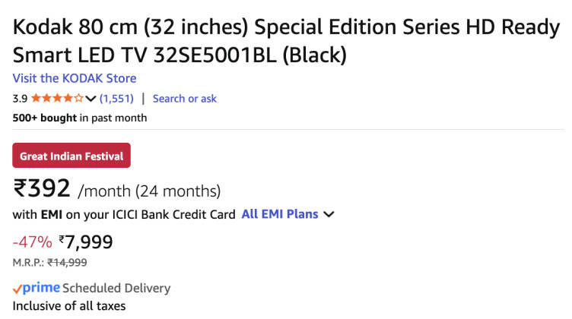The width and height of the screenshot is (572, 319).
Task: Visit the KODAK Store link
Action: (x=75, y=78)
